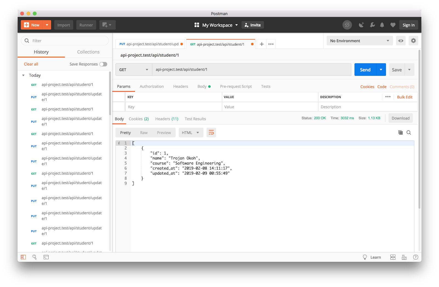Click the Runner button
Image resolution: width=439 pixels, height=287 pixels.
pyautogui.click(x=86, y=25)
